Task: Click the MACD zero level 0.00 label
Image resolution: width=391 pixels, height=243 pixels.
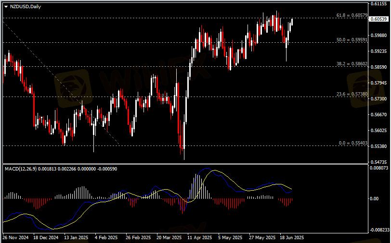Action: (x=375, y=198)
